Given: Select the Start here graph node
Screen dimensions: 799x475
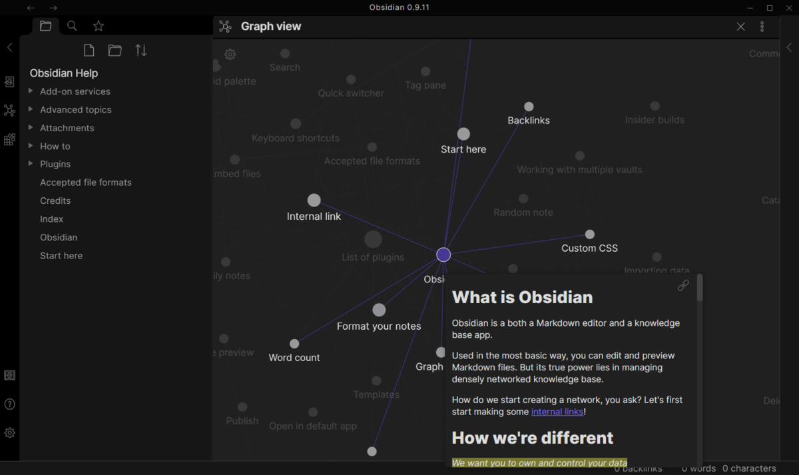Looking at the screenshot, I should click(x=463, y=134).
